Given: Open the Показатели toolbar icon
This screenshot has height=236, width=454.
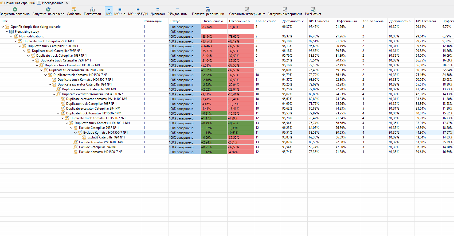Looking at the screenshot, I should click(92, 9).
